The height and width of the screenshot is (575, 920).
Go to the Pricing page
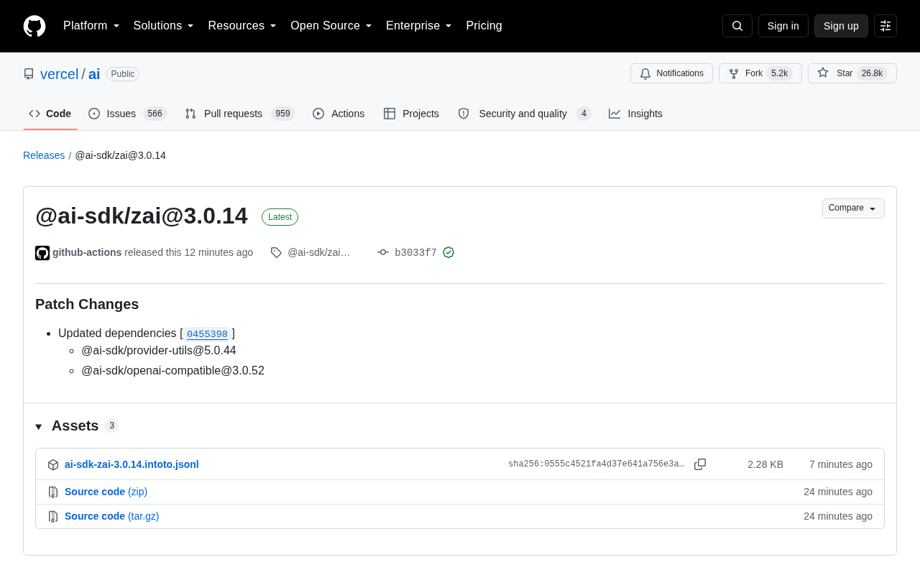coord(484,26)
